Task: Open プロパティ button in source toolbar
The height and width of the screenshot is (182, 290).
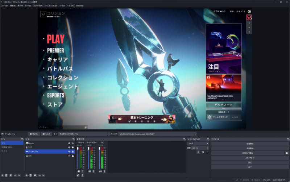Action: [x=34, y=134]
